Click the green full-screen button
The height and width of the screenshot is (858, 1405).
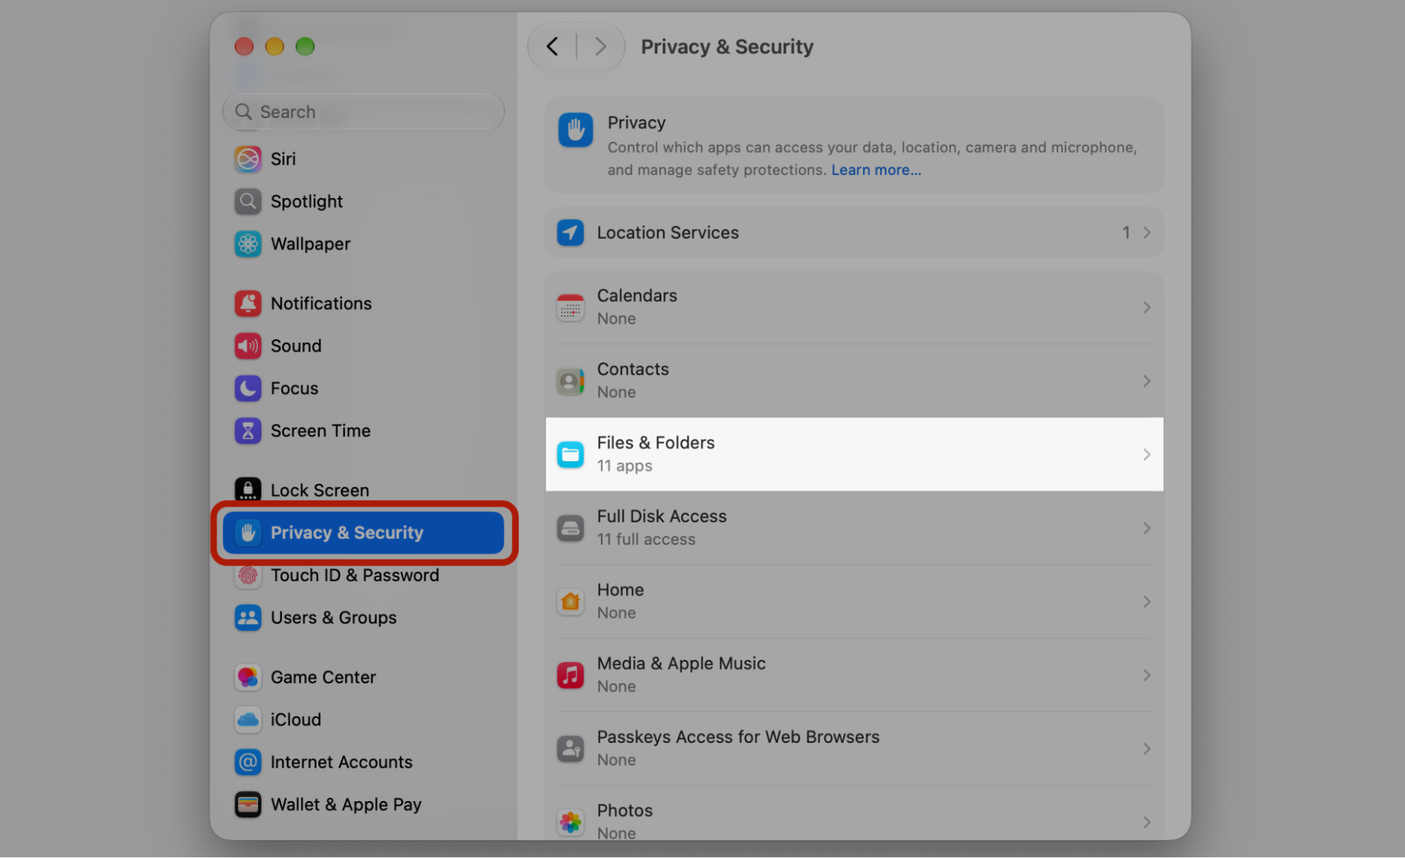pyautogui.click(x=305, y=46)
